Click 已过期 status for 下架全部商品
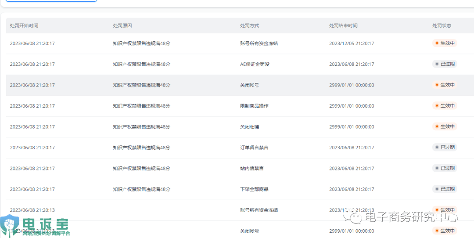 (445, 189)
